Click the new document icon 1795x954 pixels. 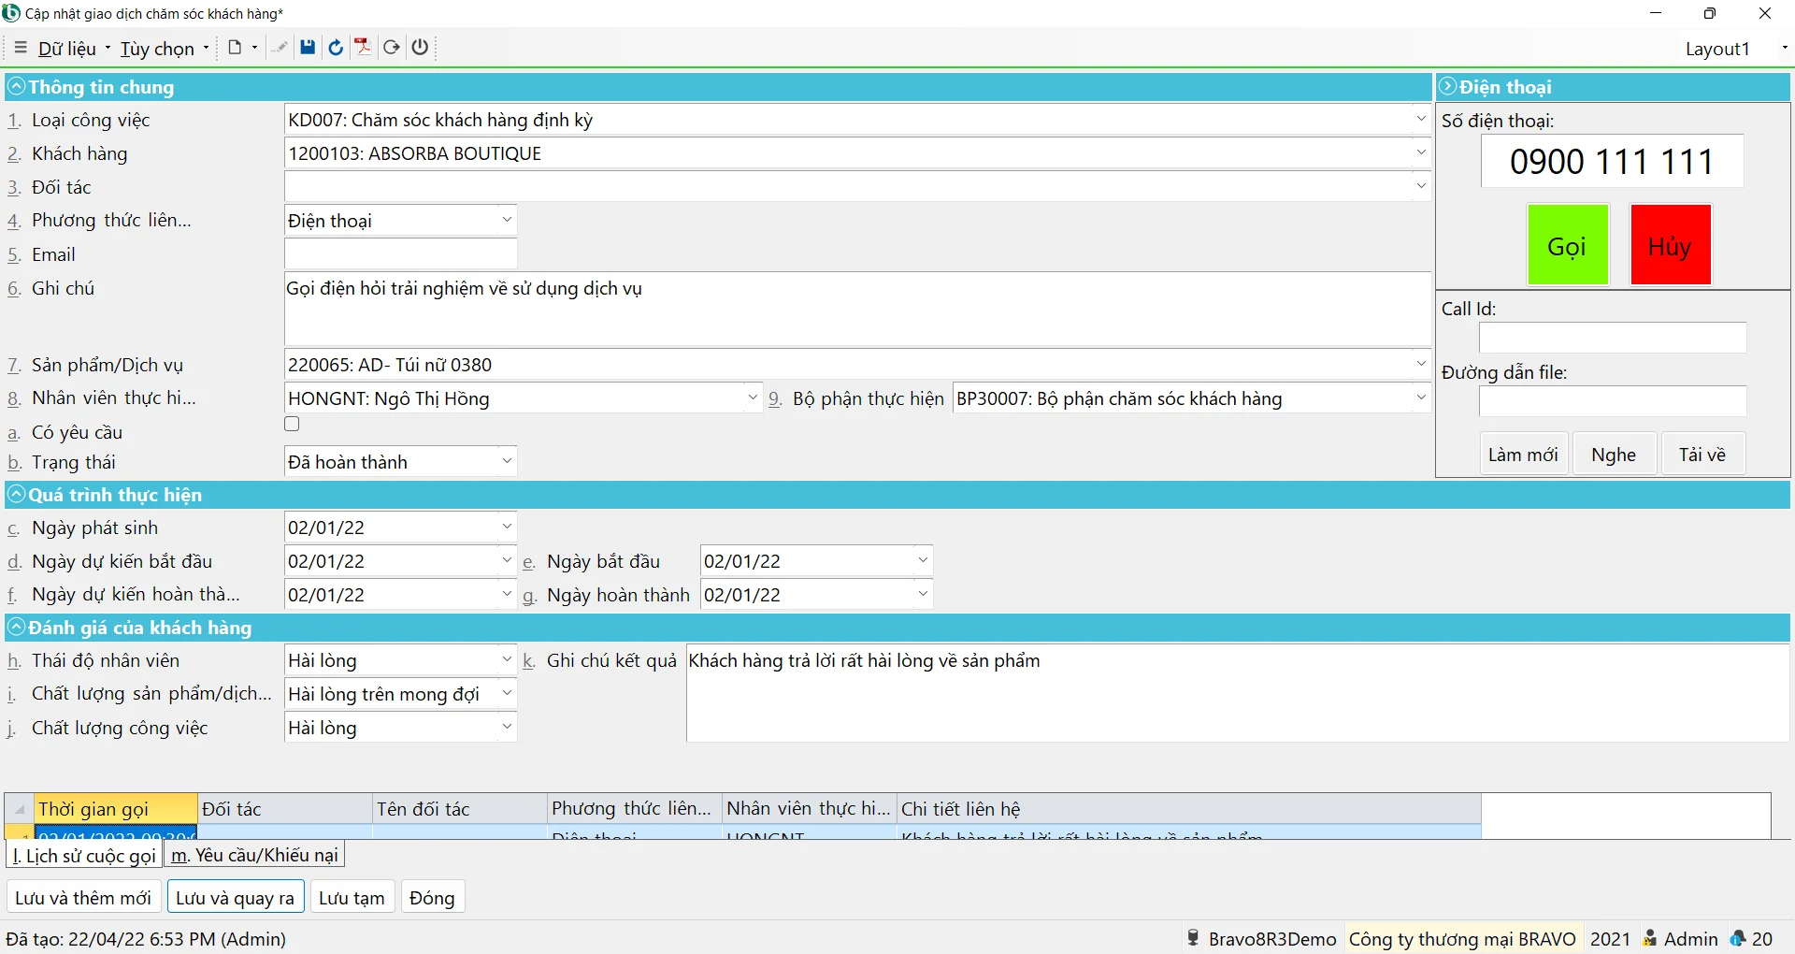point(235,48)
